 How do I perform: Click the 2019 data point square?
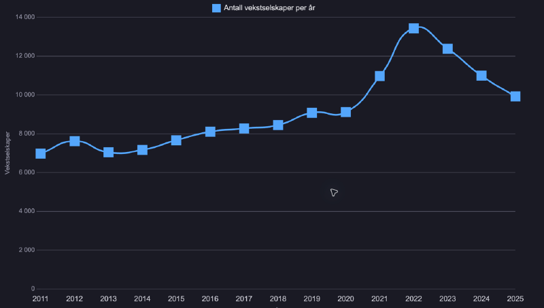312,113
